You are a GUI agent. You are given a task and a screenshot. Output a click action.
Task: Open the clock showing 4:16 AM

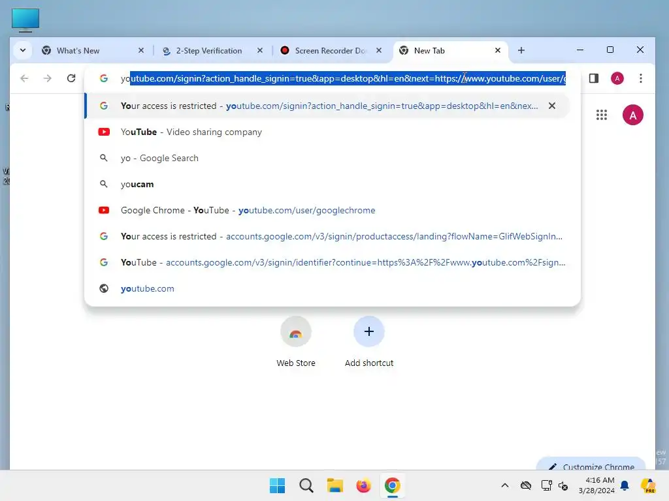[597, 485]
